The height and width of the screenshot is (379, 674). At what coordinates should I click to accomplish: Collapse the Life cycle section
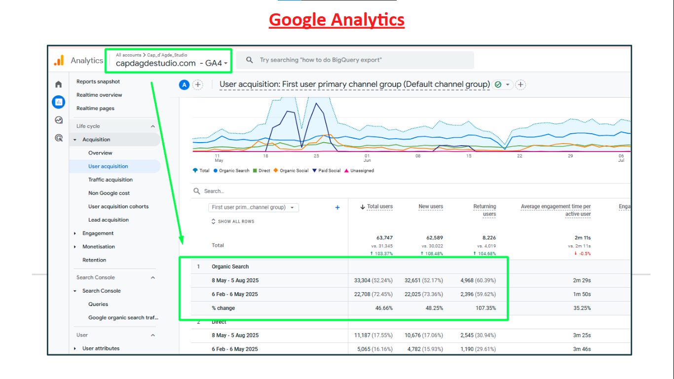pos(152,126)
